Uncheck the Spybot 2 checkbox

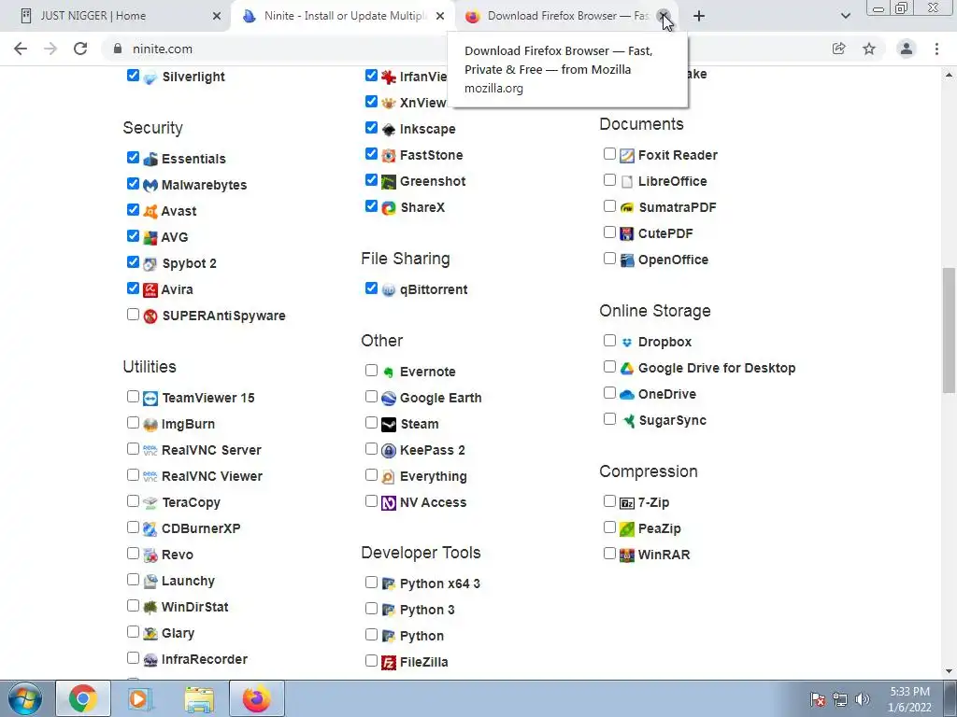coord(133,262)
